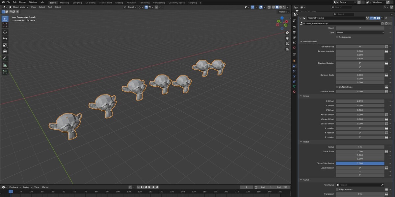
Task: Switch to material preview shading
Action: pyautogui.click(x=280, y=7)
